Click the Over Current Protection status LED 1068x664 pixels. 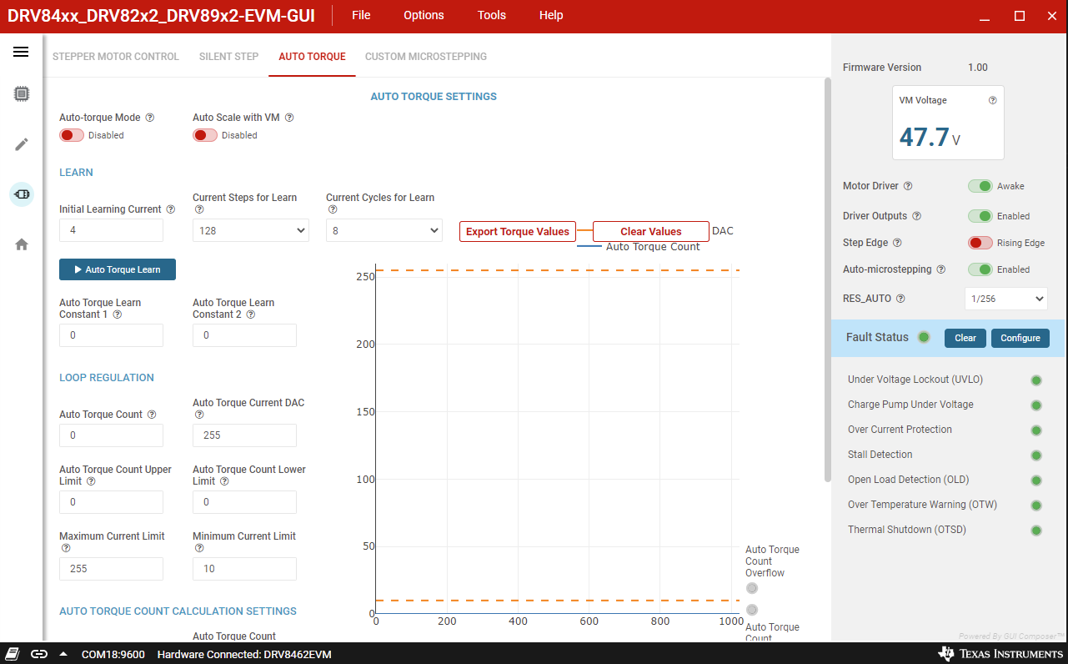(x=1036, y=430)
